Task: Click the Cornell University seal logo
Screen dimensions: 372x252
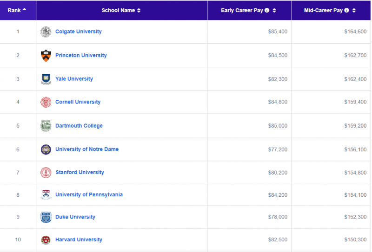Action: tap(46, 102)
